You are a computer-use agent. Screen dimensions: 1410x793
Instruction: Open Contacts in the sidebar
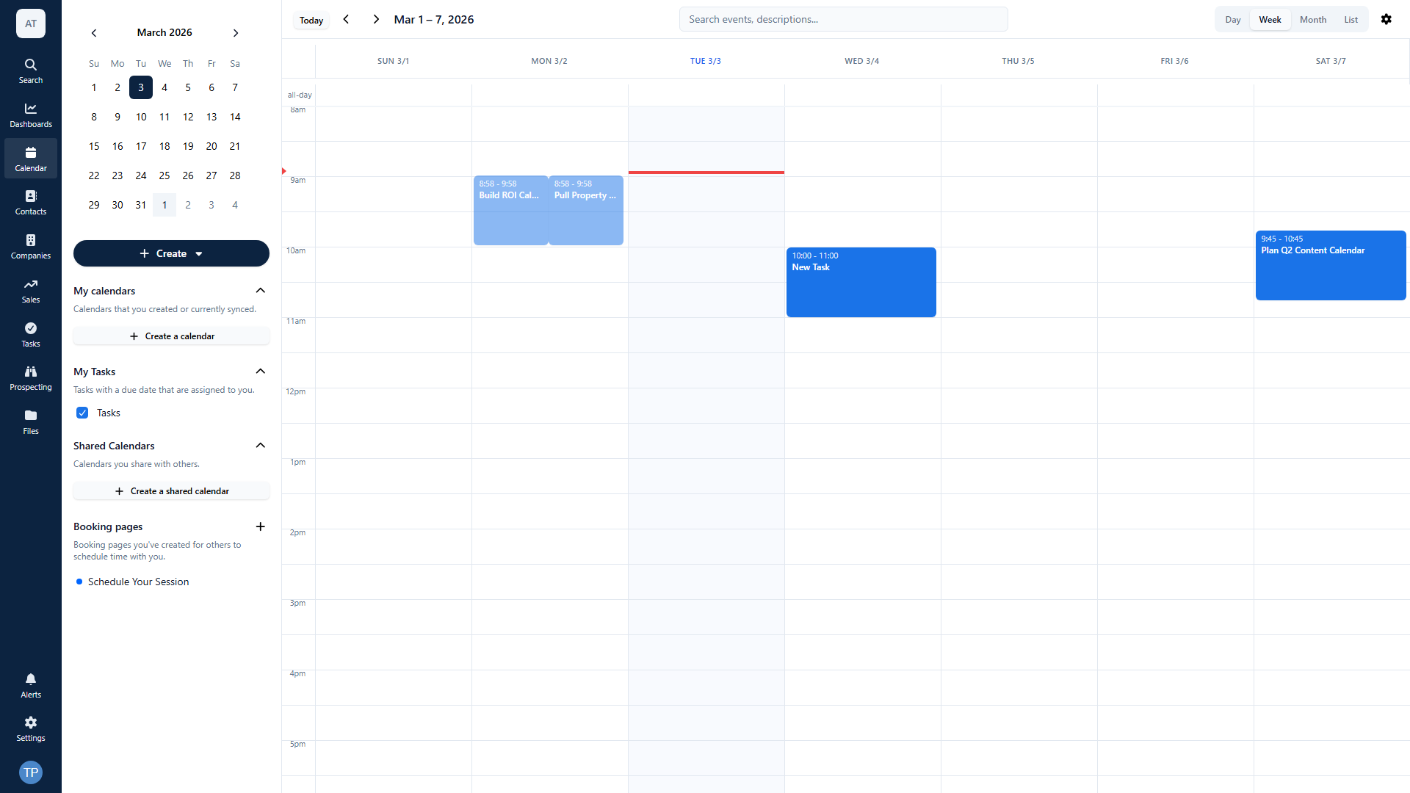pyautogui.click(x=31, y=203)
